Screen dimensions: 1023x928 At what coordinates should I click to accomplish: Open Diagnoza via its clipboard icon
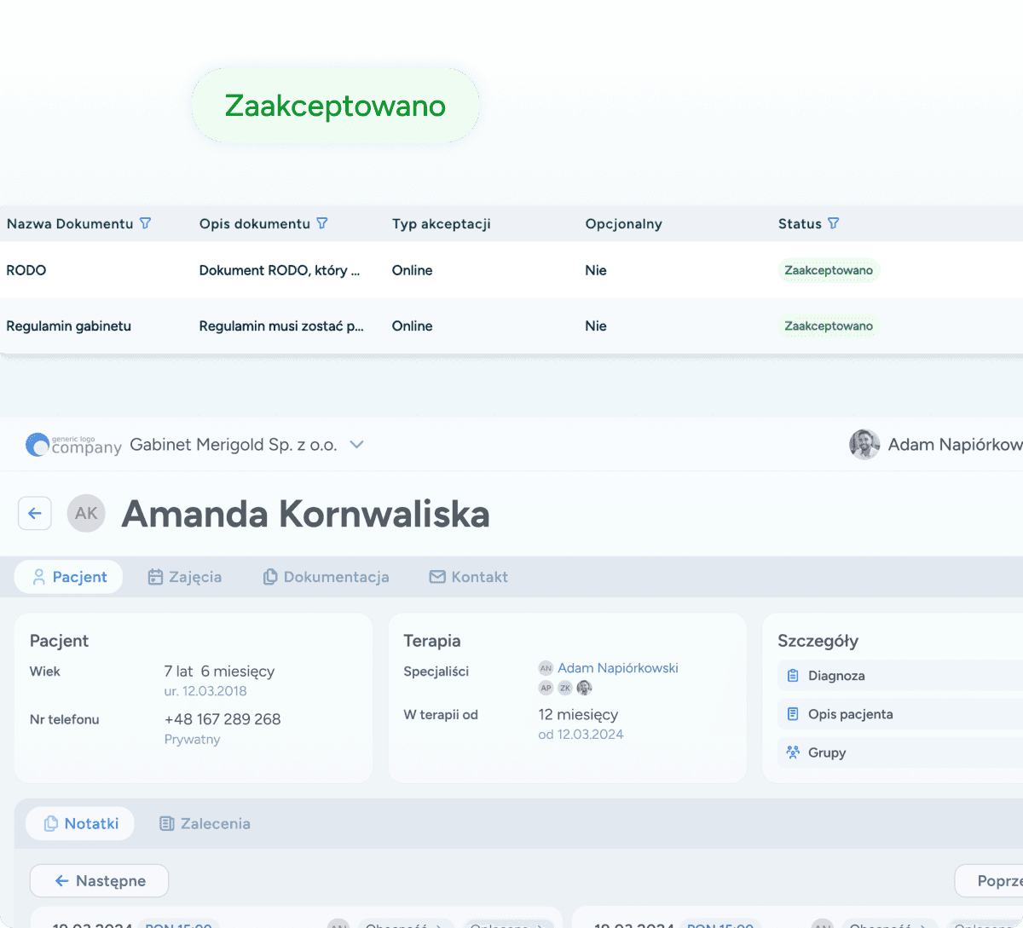(x=793, y=675)
